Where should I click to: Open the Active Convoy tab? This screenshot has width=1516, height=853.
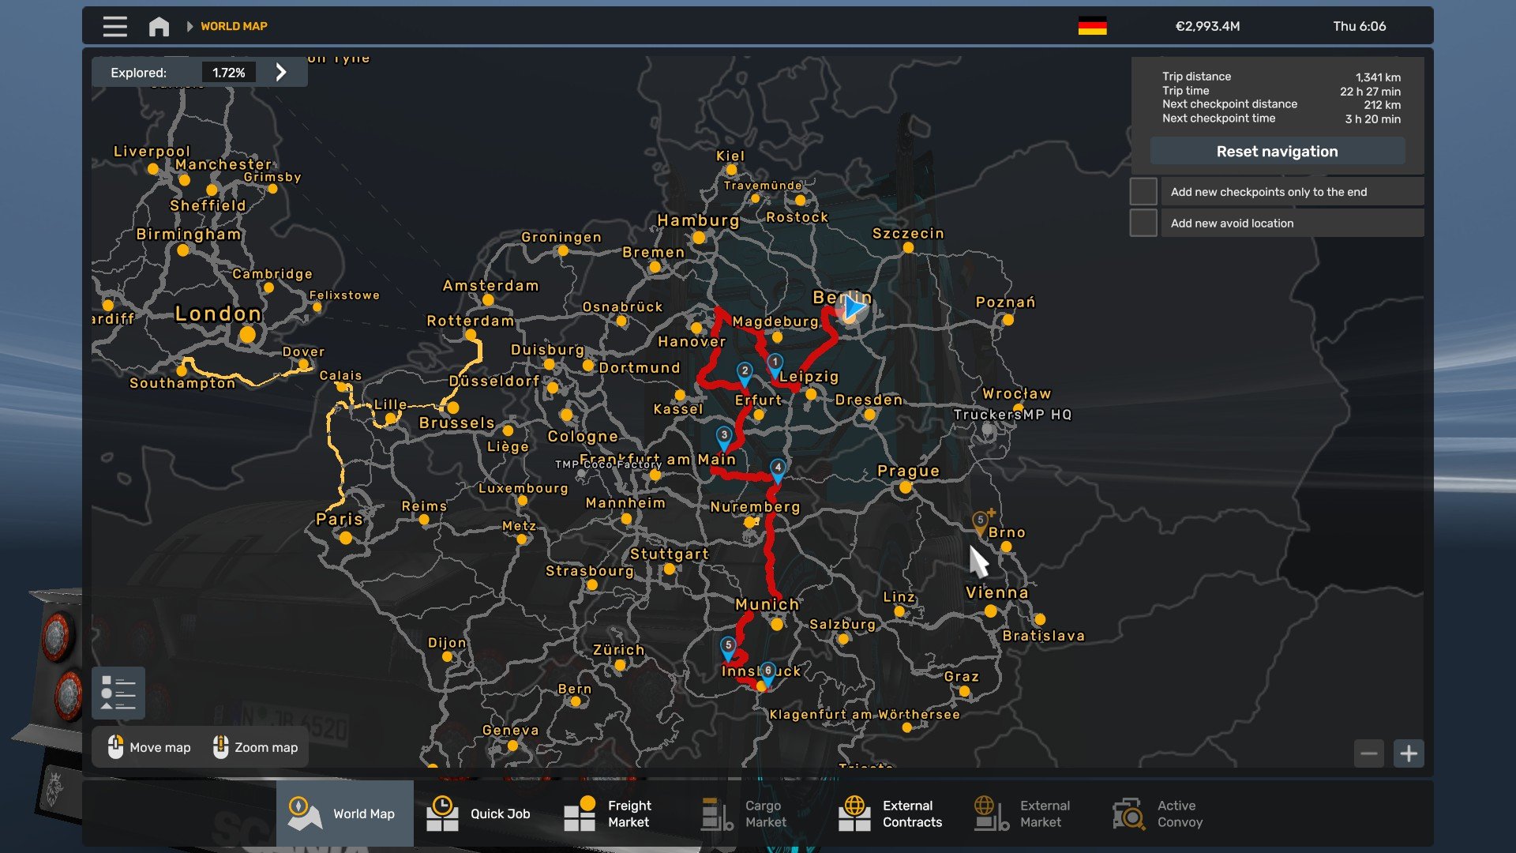click(1169, 814)
